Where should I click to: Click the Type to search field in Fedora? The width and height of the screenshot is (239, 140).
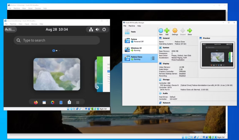[x=57, y=40]
